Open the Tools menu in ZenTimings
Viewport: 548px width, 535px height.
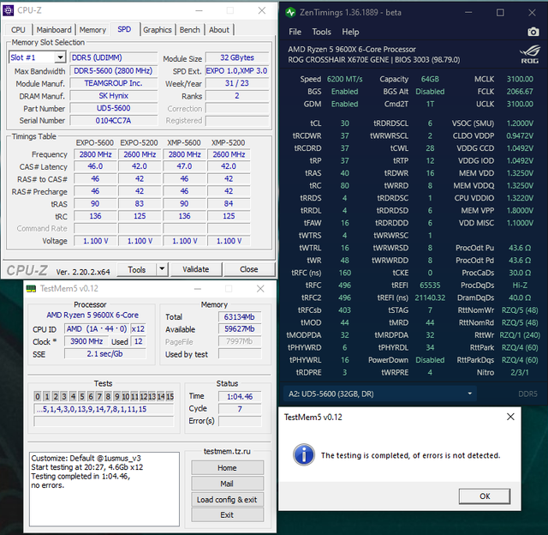point(322,32)
